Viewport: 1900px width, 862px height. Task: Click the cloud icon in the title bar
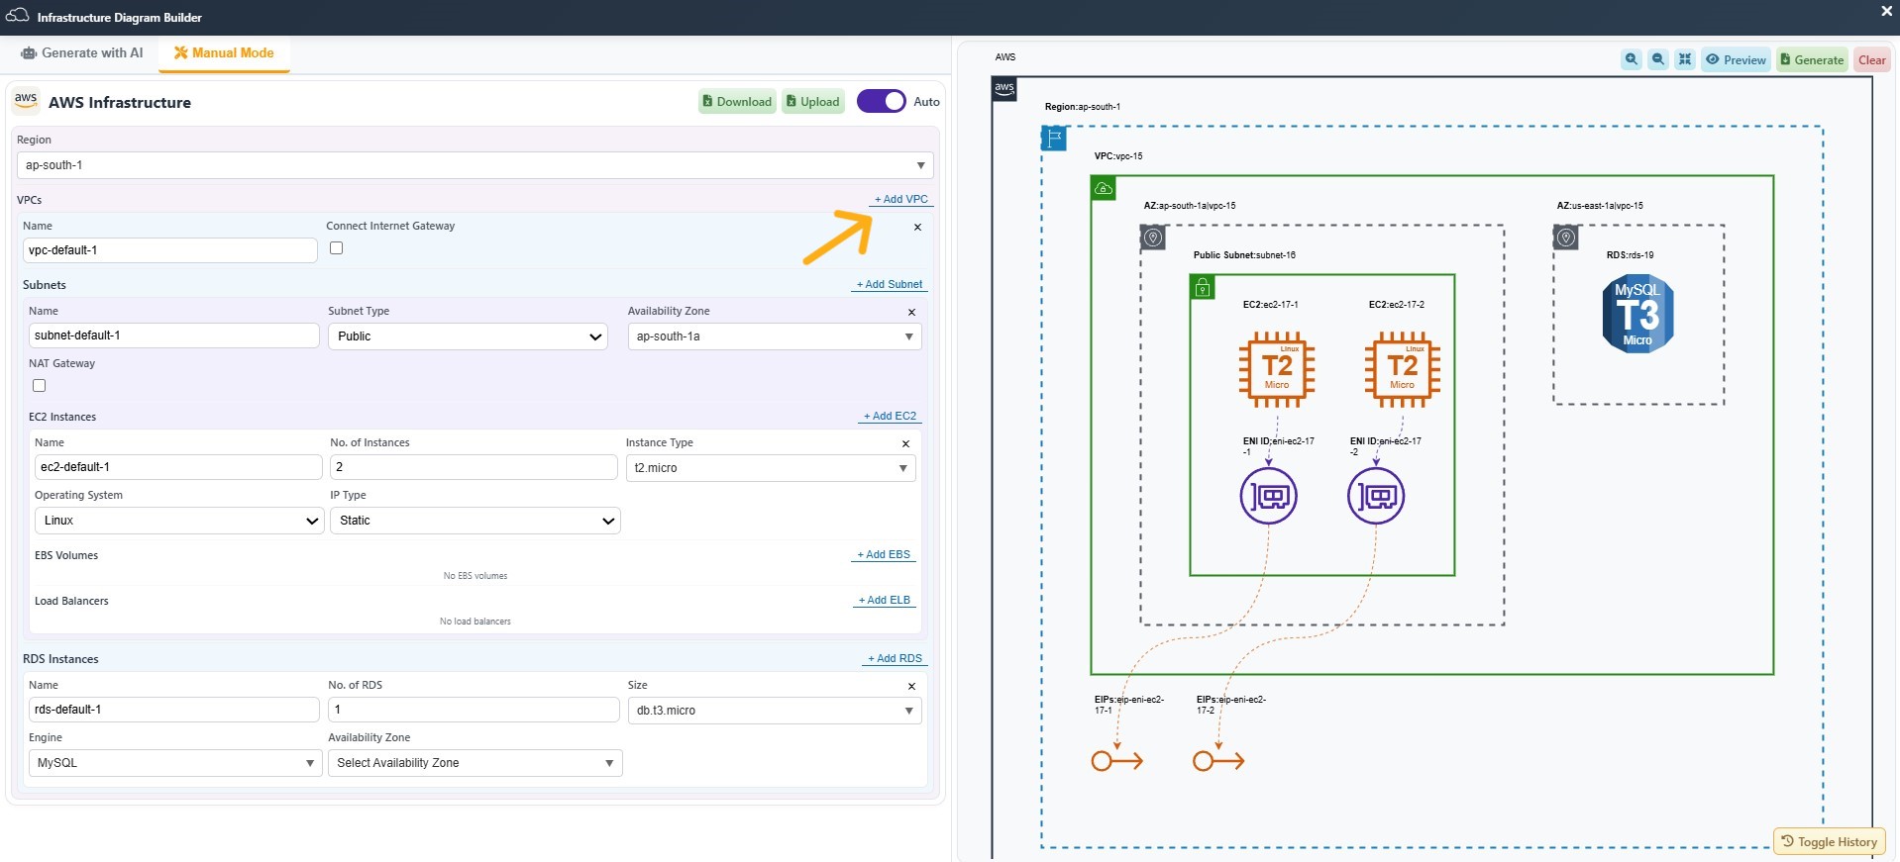[18, 16]
